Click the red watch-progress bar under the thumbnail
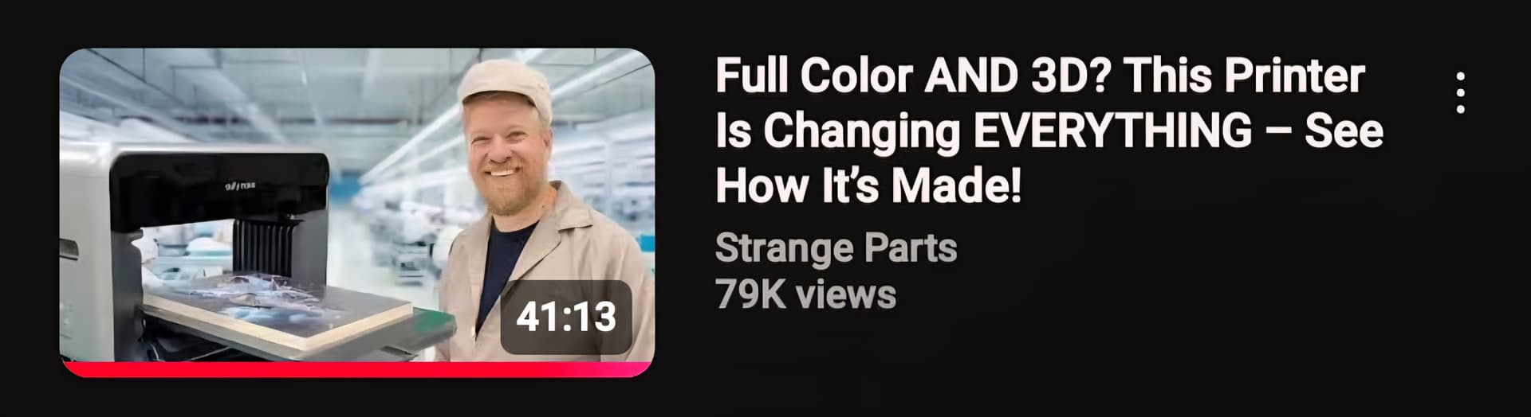Screen dimensions: 1531x417 [x=357, y=370]
